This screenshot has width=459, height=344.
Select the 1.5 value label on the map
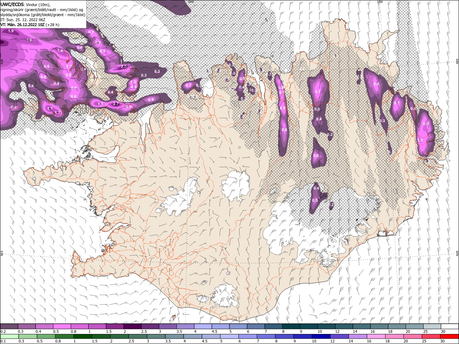tap(101, 104)
